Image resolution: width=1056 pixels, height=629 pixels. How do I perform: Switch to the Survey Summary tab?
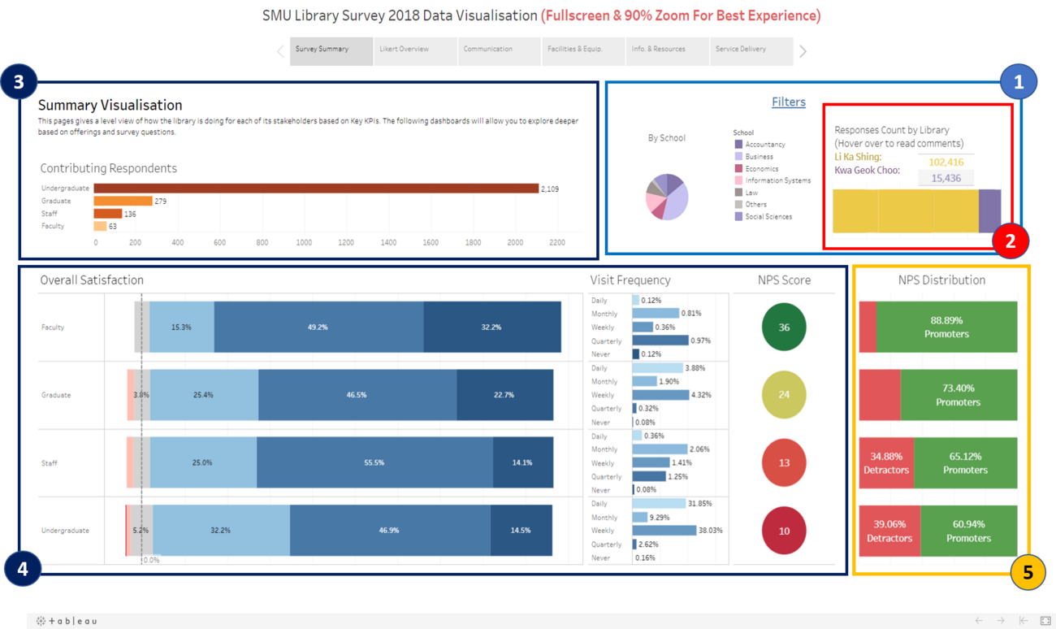331,50
